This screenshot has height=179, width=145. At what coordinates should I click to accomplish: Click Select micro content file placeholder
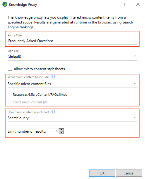pos(30,102)
